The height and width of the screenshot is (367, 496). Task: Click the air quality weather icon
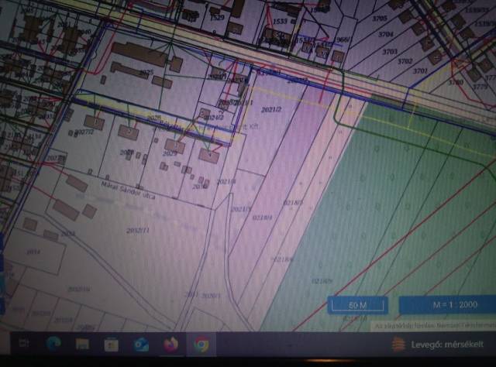tap(397, 344)
